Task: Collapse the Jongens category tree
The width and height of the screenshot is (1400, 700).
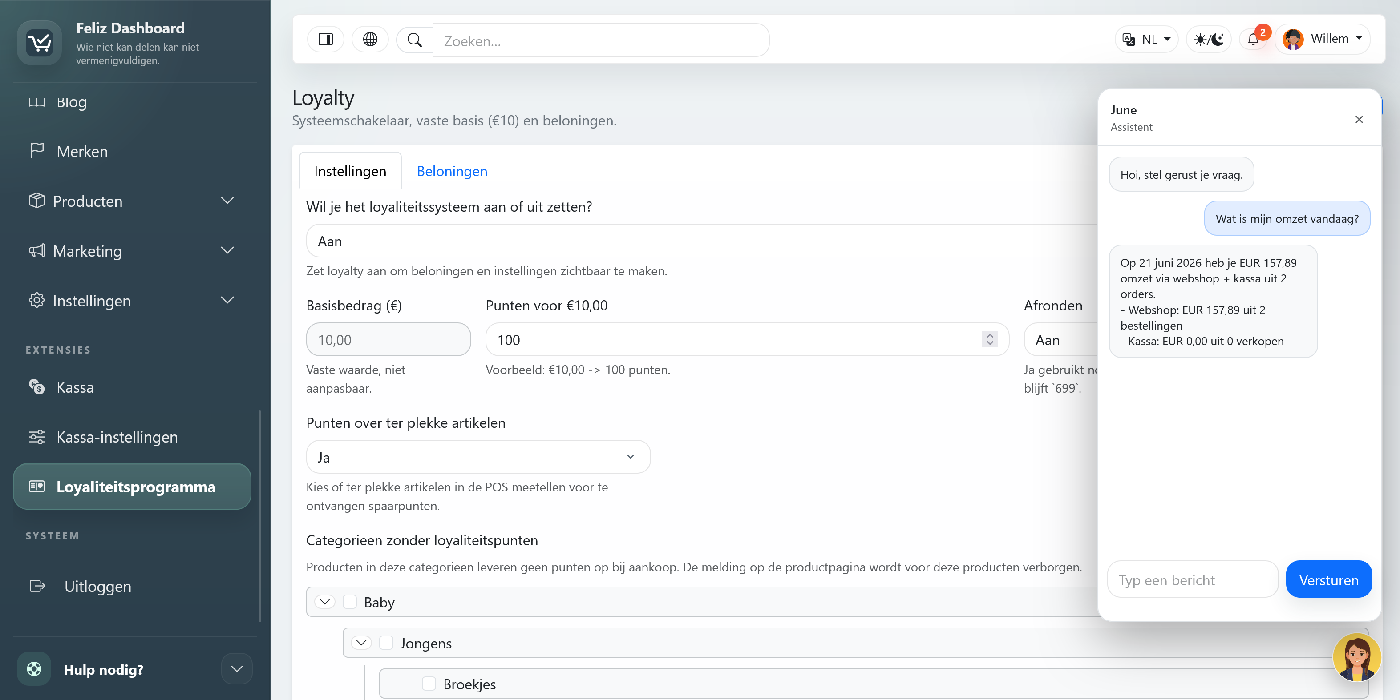Action: 361,643
